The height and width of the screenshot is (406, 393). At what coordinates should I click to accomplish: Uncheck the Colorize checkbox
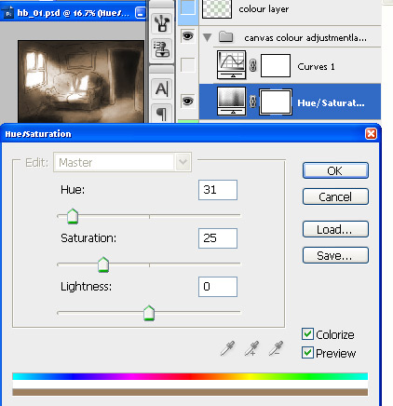[x=307, y=334]
